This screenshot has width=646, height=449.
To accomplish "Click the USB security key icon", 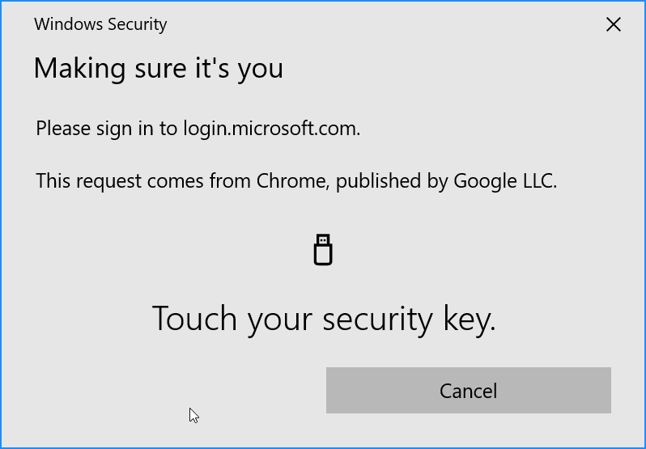I will tap(323, 250).
